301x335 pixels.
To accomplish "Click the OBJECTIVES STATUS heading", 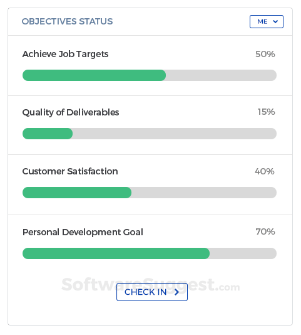I will coord(68,21).
